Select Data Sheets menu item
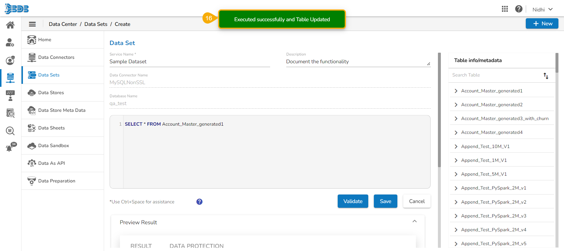 63,128
